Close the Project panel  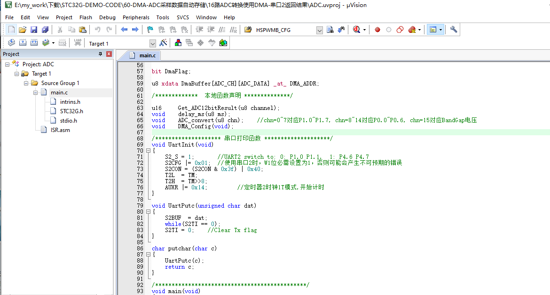pyautogui.click(x=109, y=54)
